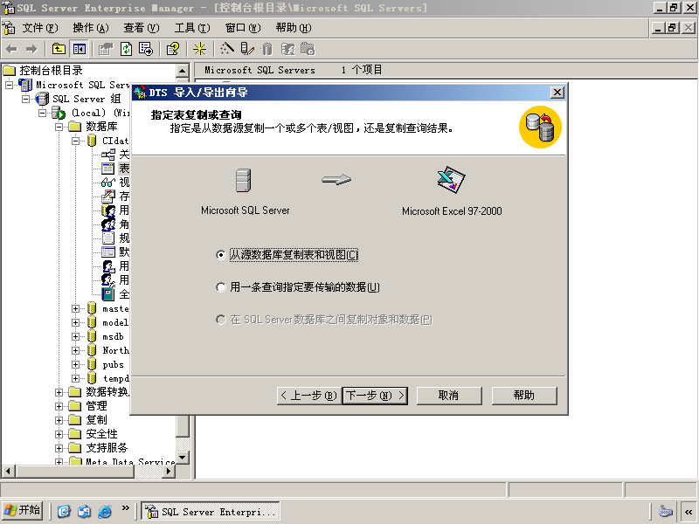Click the register server toolbar icon
This screenshot has height=524, width=699.
[247, 49]
